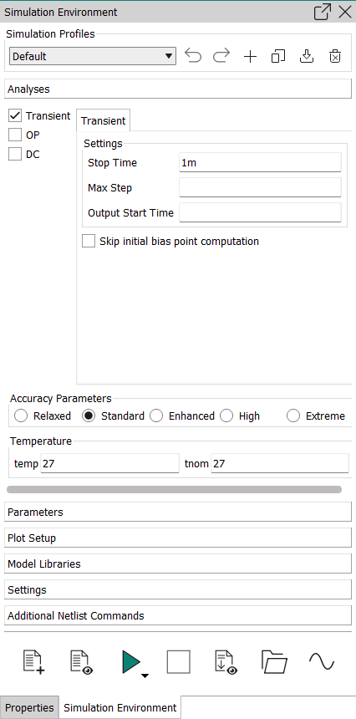This screenshot has width=356, height=719.
Task: Duplicate the current simulation profile
Action: (x=278, y=57)
